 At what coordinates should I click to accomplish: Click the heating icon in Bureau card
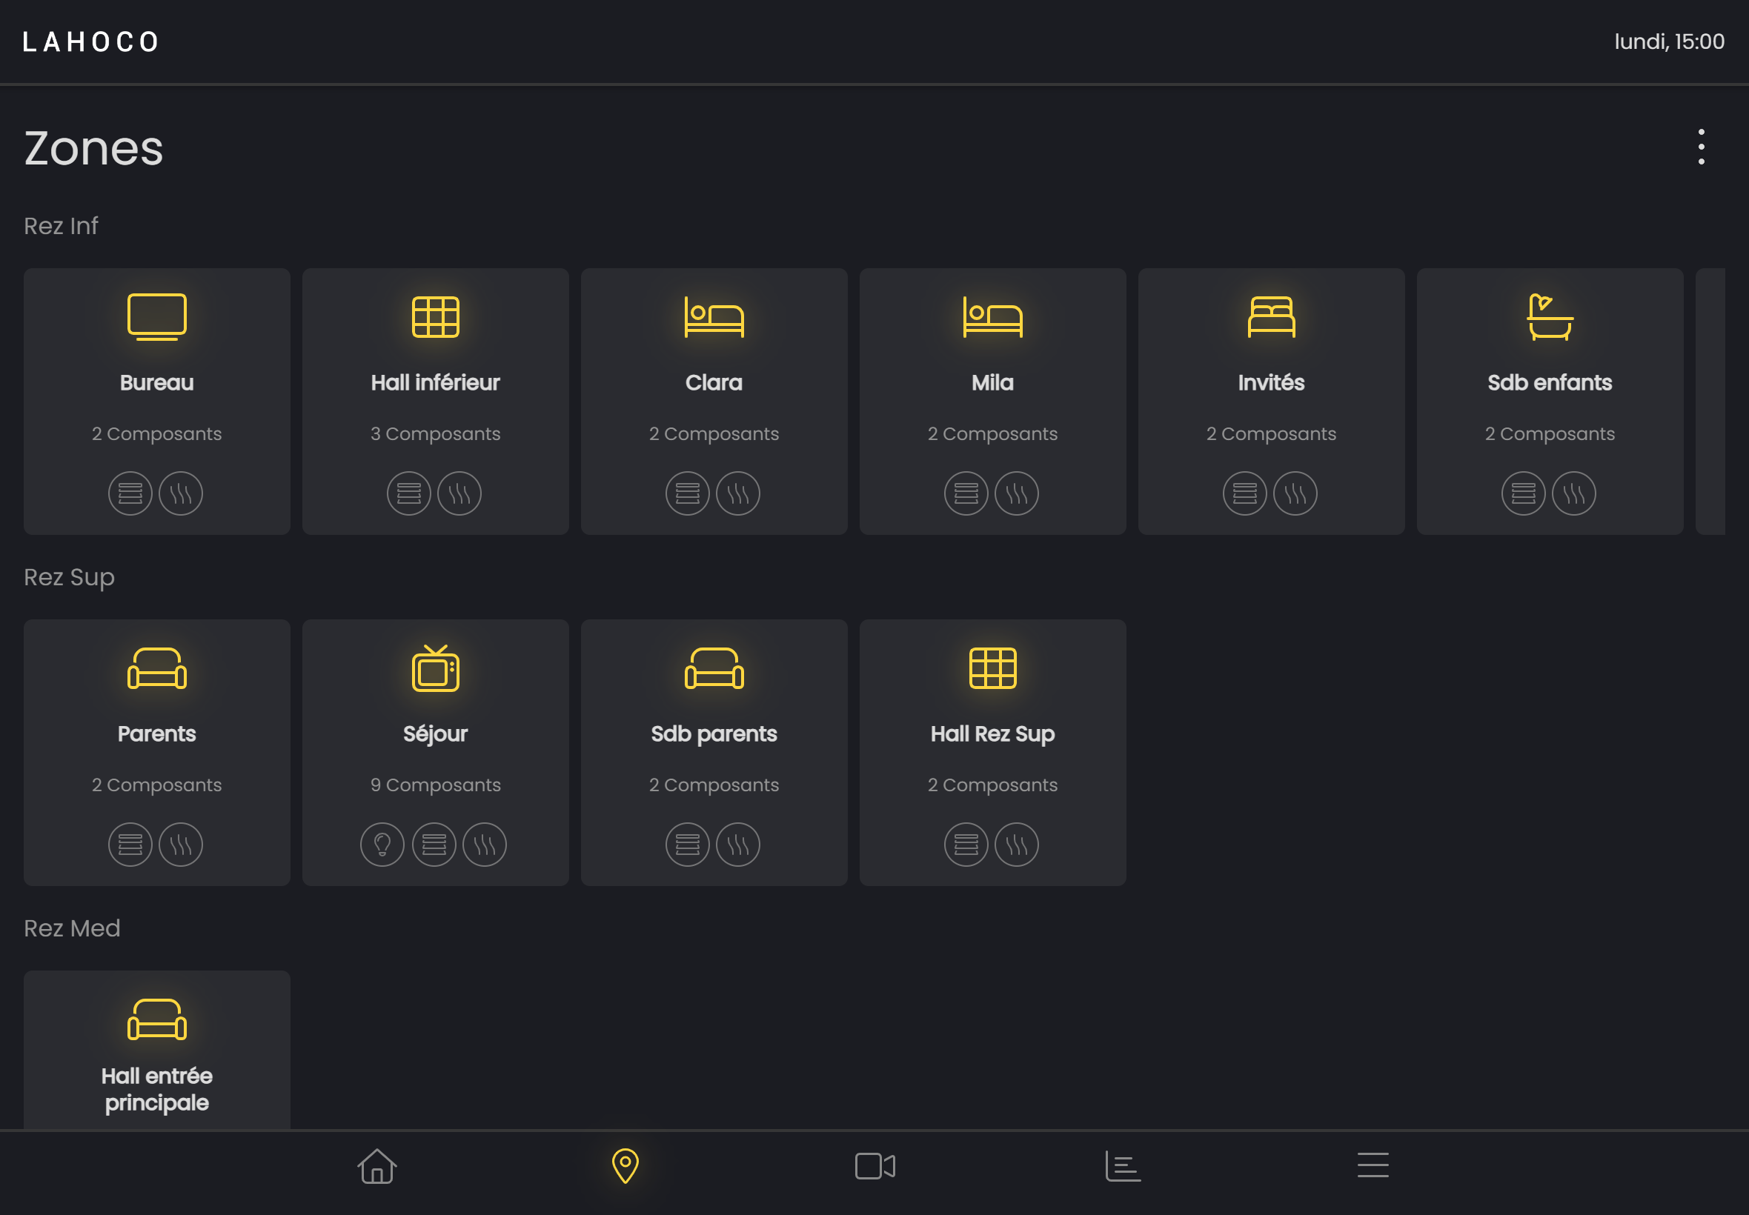coord(181,493)
